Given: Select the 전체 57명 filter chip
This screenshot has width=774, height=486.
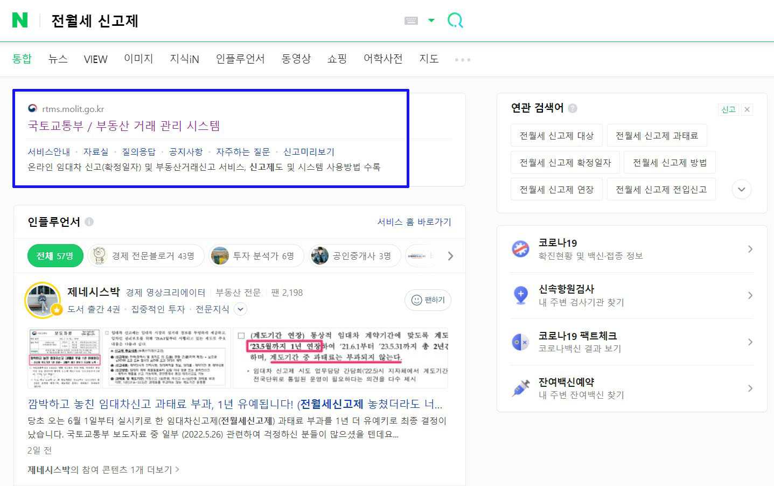Looking at the screenshot, I should tap(55, 256).
